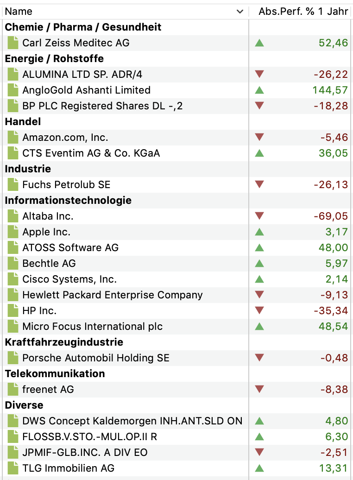Click the green up arrow for TLG Immobilien AG

(x=259, y=468)
